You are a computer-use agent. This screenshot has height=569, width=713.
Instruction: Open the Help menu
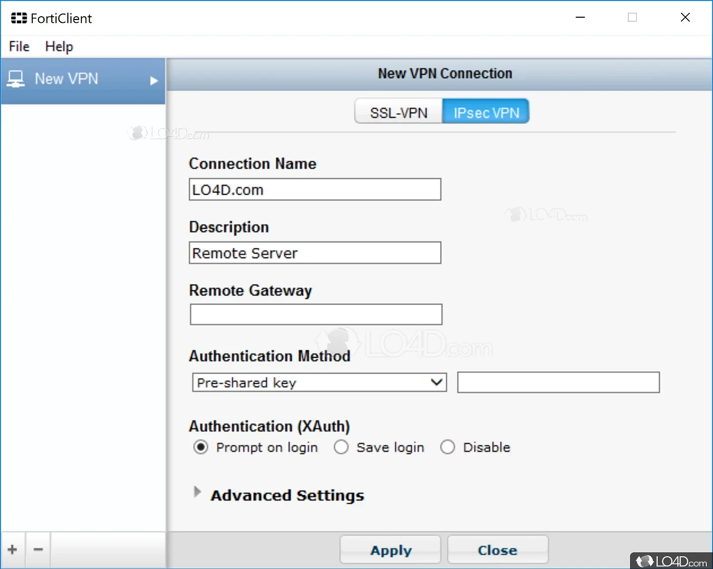pos(59,46)
